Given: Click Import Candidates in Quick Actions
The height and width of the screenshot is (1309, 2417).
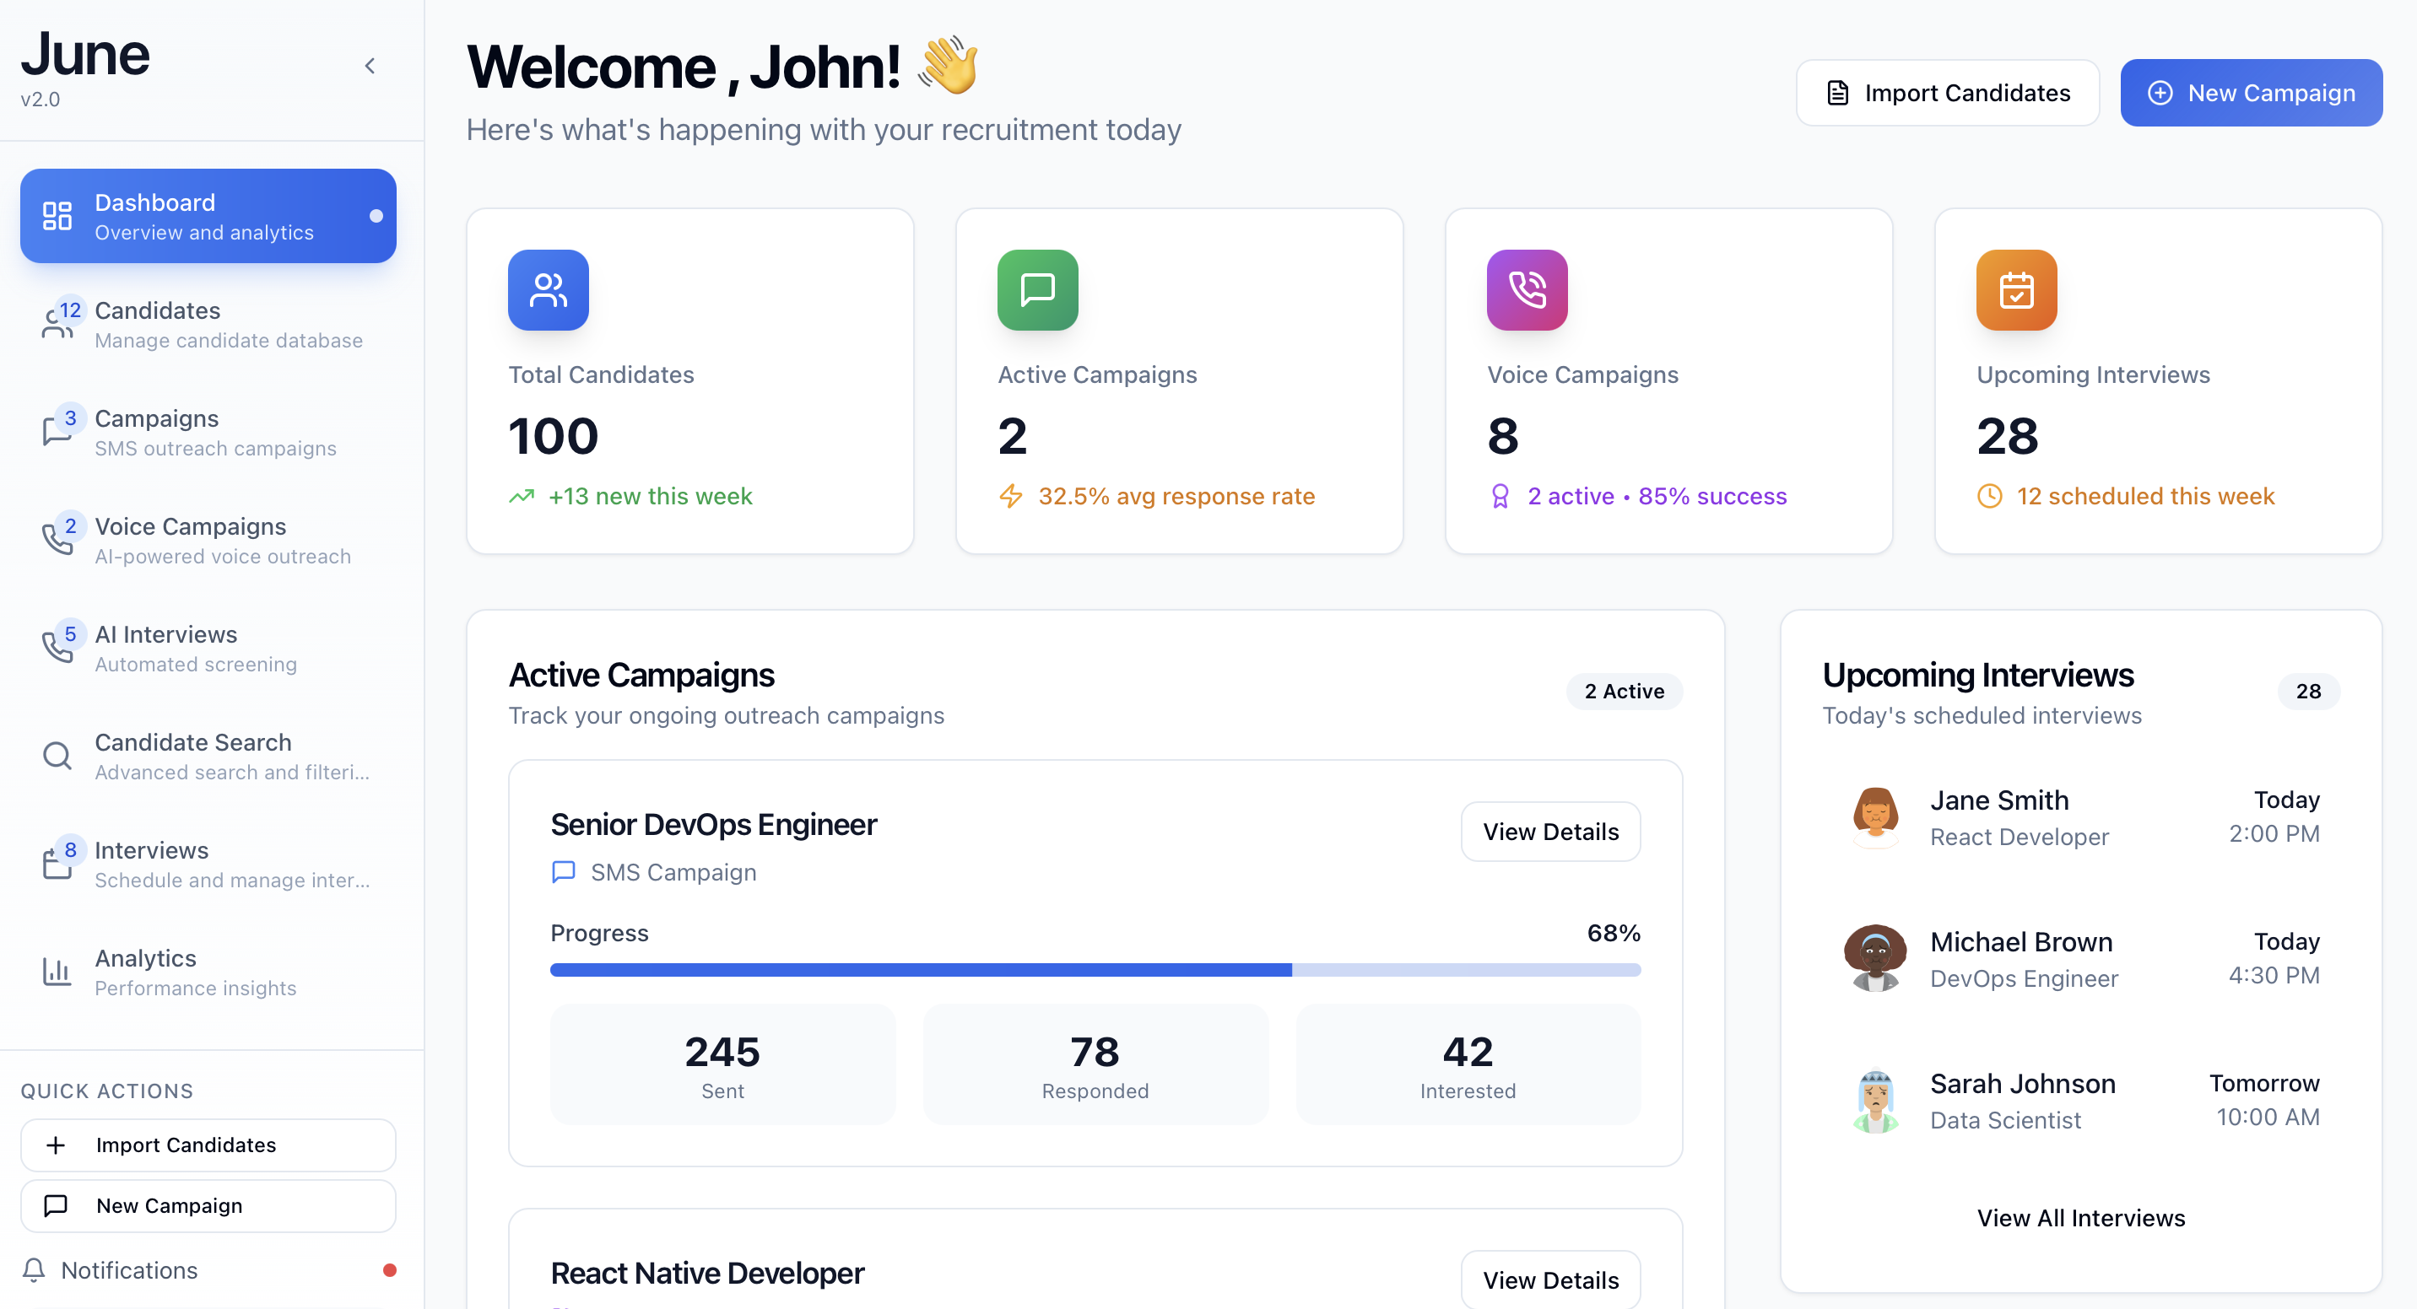Looking at the screenshot, I should point(208,1145).
